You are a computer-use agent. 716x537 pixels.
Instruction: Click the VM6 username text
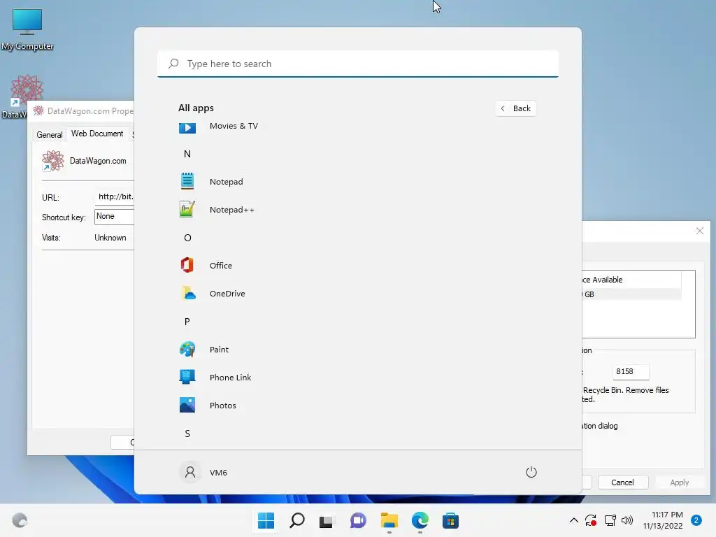pyautogui.click(x=218, y=473)
